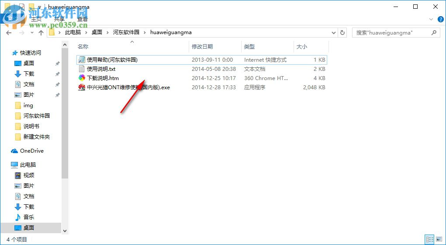Go back with the left arrow button
Screen dimensions: 446x245
point(9,33)
